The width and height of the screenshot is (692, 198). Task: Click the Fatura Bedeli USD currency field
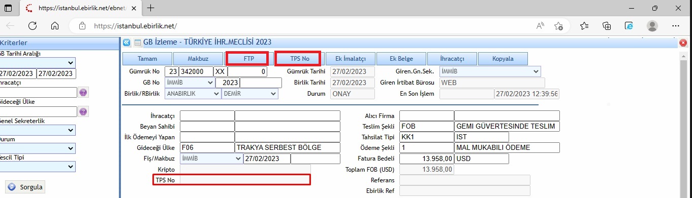point(481,159)
